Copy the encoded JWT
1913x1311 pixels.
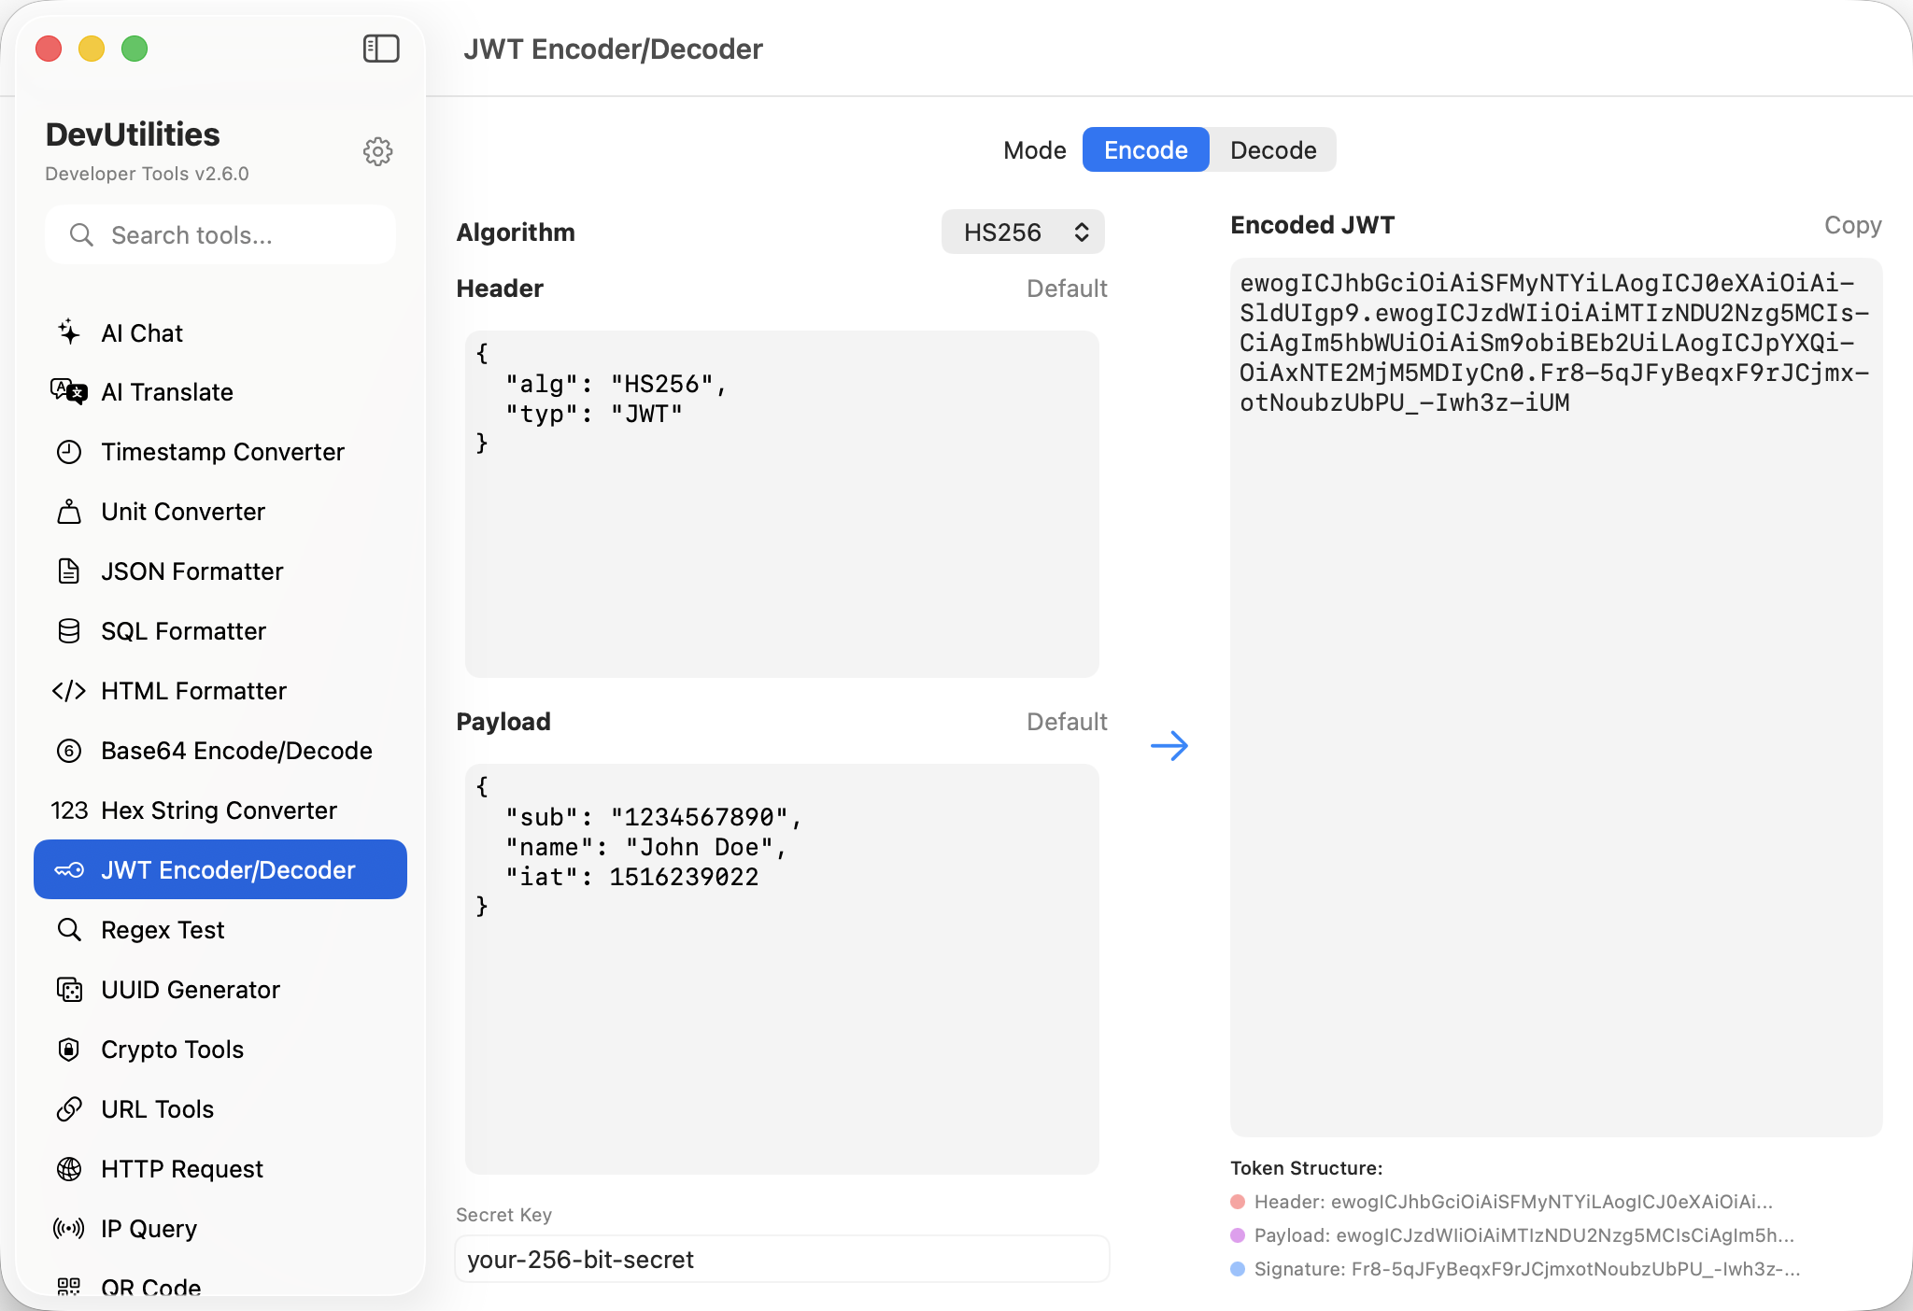point(1852,225)
